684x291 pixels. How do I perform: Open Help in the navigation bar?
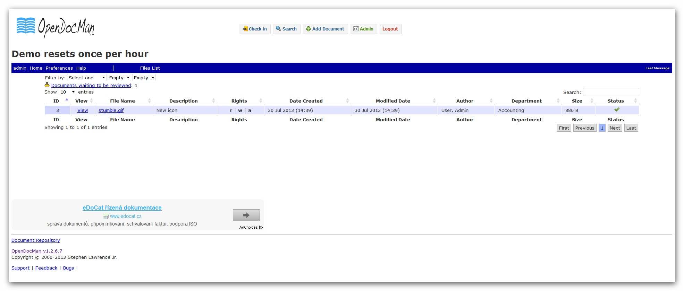81,68
